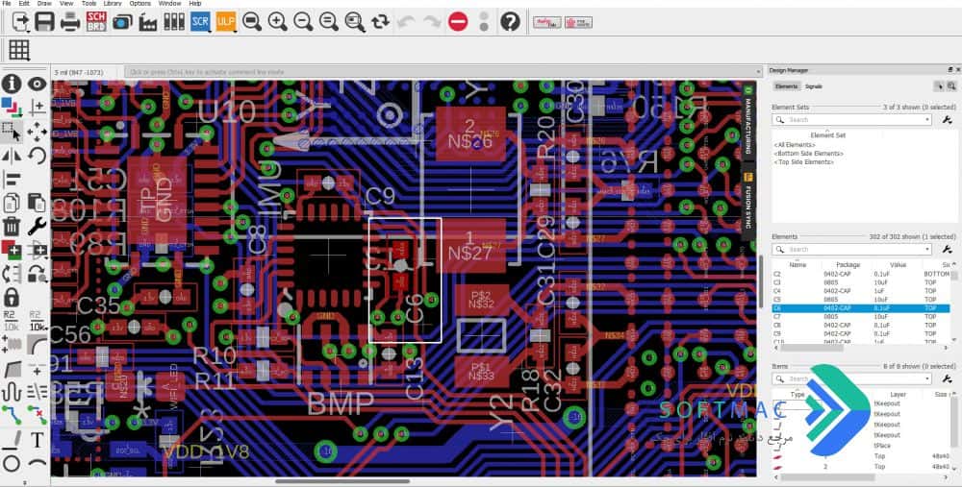Image resolution: width=962 pixels, height=487 pixels.
Task: Select the Paste tool icon
Action: [37, 203]
